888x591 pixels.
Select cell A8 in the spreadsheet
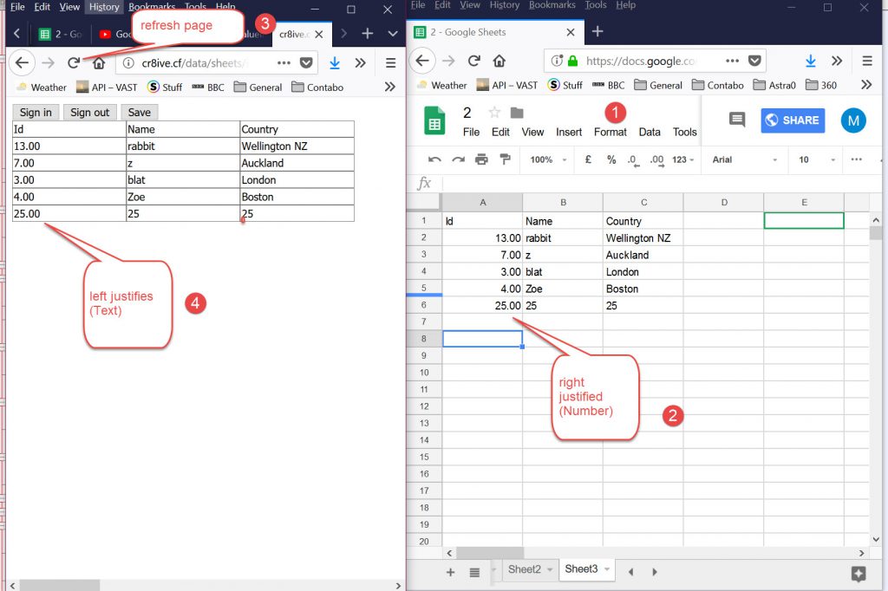point(482,339)
